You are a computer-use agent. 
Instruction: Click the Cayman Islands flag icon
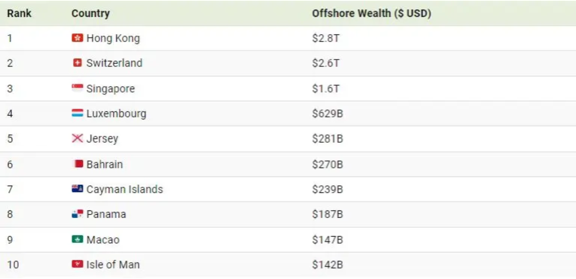[x=77, y=189]
